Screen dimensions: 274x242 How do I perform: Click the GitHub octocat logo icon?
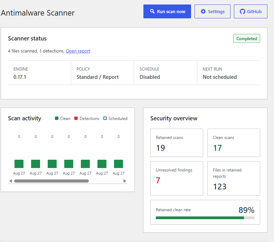click(242, 11)
